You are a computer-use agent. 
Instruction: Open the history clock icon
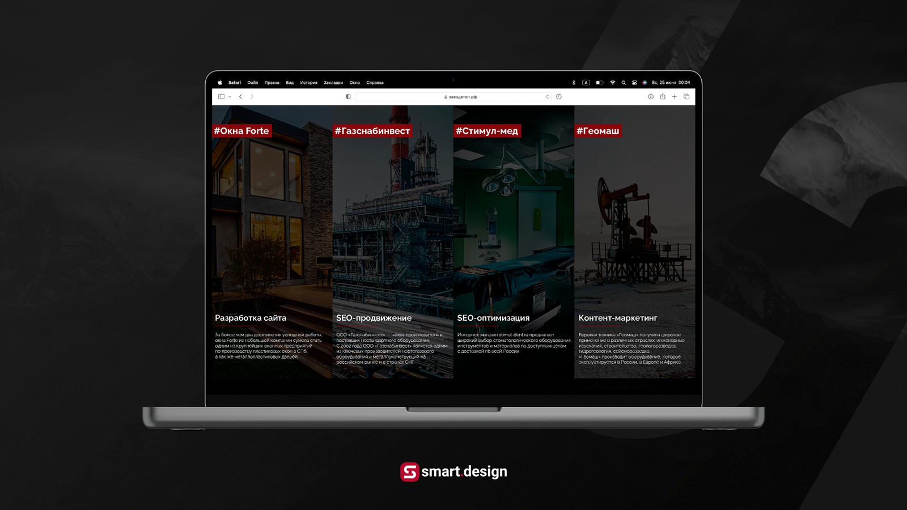[x=559, y=97]
